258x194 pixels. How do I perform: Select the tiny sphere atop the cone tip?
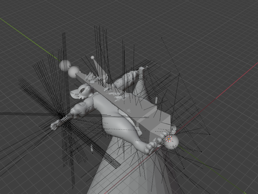(x=93, y=57)
